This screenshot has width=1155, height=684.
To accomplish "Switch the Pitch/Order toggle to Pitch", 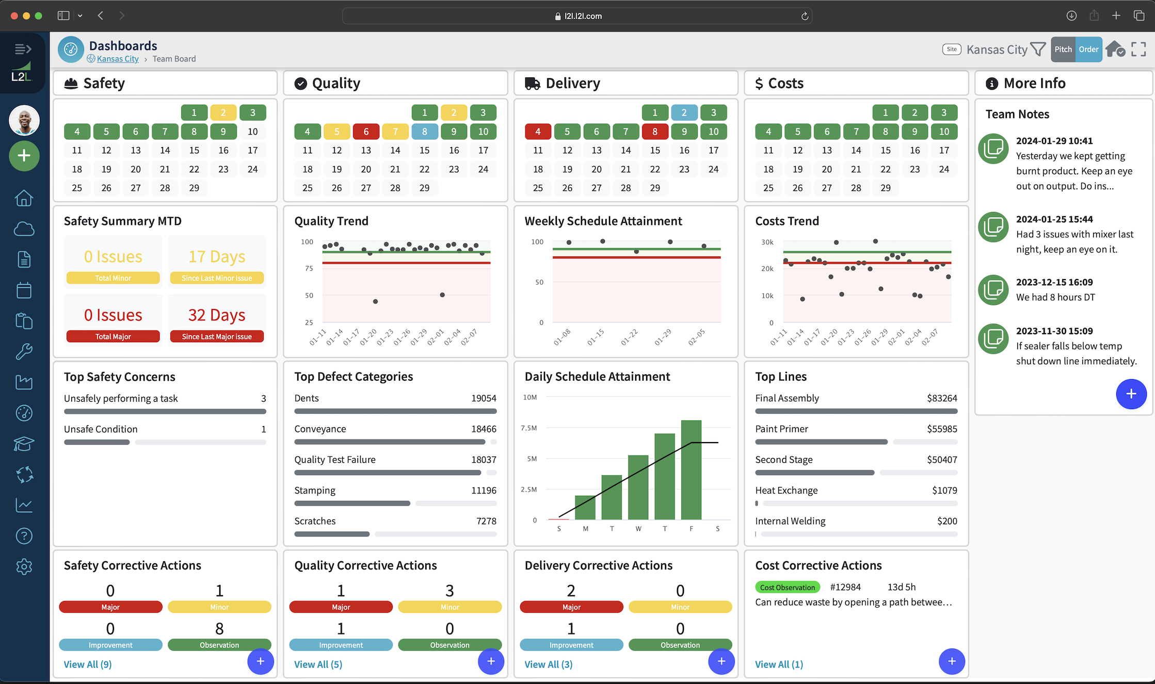I will coord(1063,49).
